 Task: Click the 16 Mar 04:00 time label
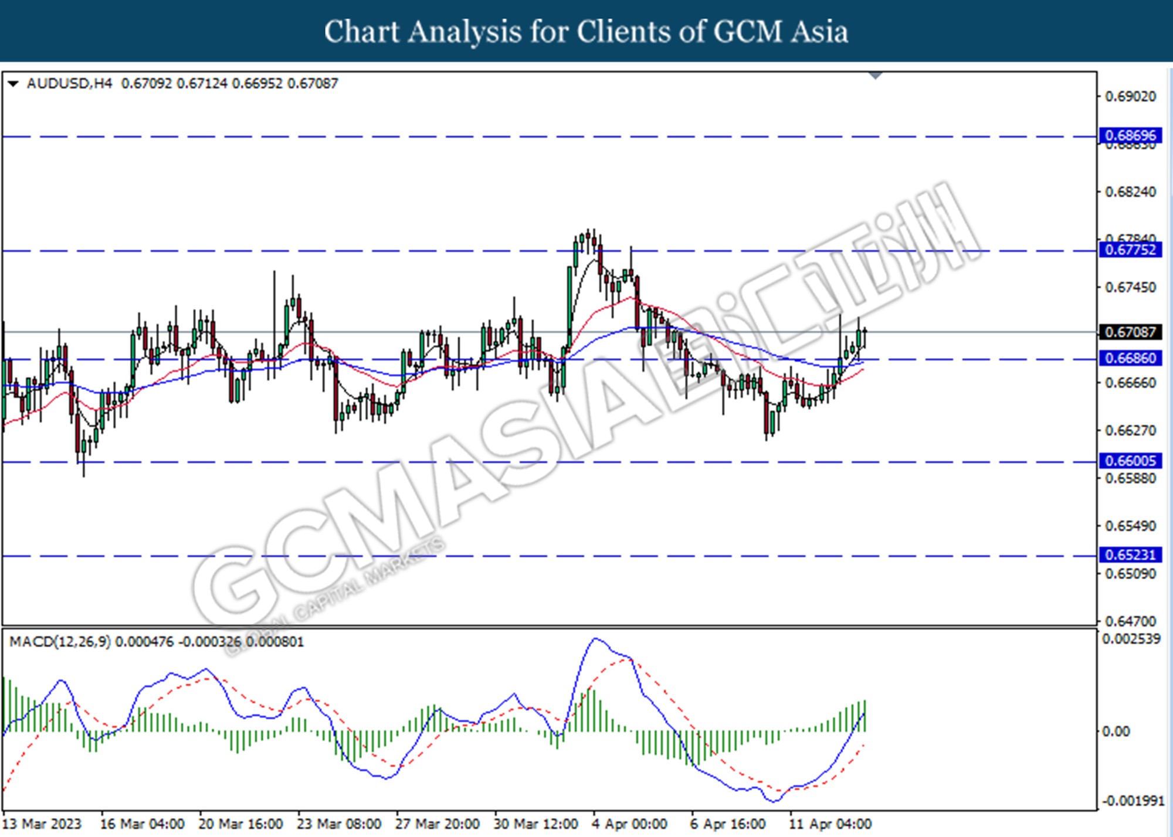(142, 824)
